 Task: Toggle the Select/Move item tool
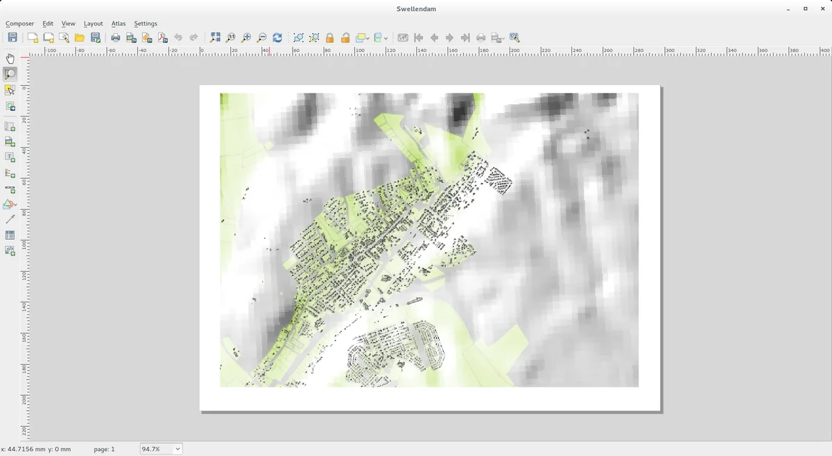click(10, 90)
